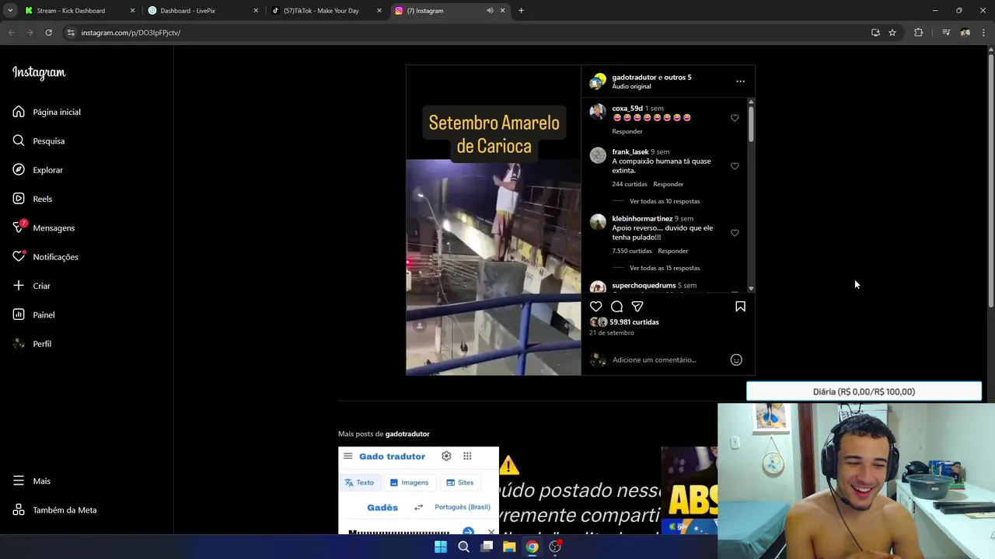Screen dimensions: 995x559
Task: Expand Ver todas as 15 respostas
Action: pos(665,268)
